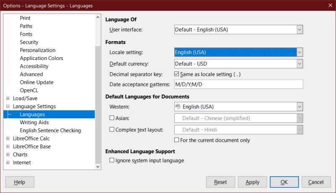Check For the current document only
336x193 pixels.
point(176,140)
